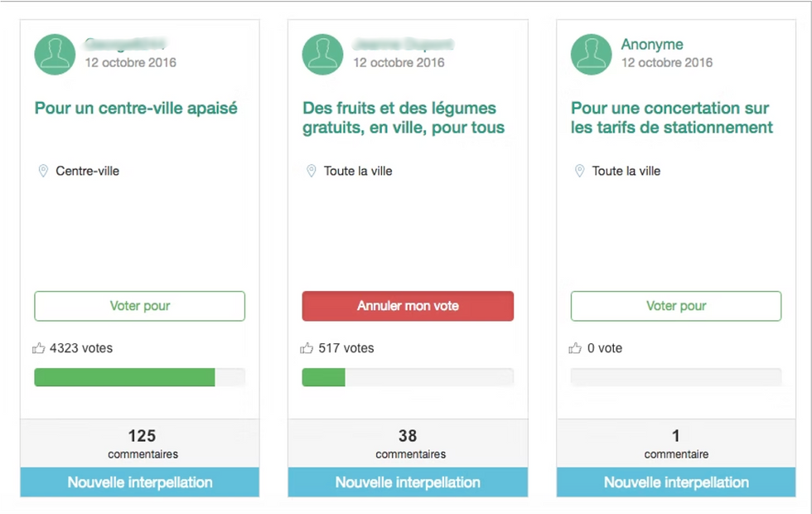Click the thumbs-up icon beside '0 vote'

pyautogui.click(x=575, y=347)
